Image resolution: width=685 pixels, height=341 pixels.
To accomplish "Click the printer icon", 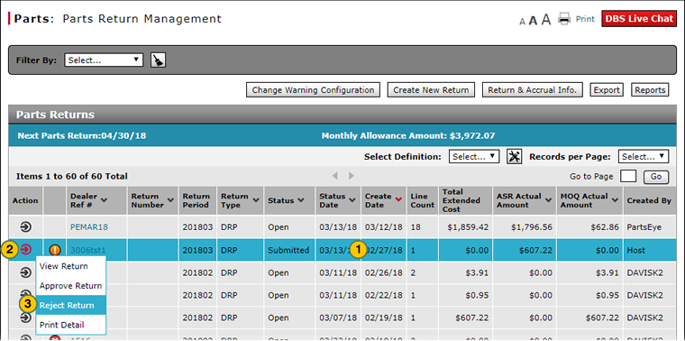I will coord(565,19).
